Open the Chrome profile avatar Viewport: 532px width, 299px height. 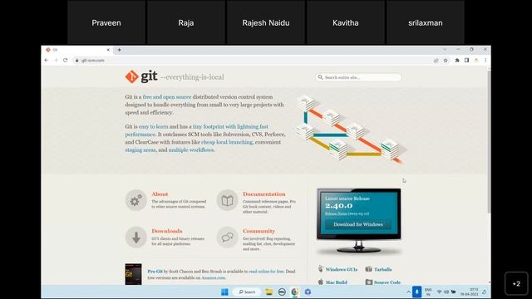click(x=476, y=61)
